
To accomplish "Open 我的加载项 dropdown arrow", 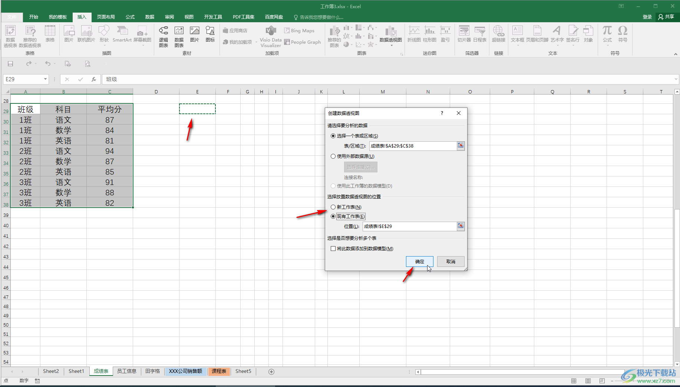I will pyautogui.click(x=256, y=42).
